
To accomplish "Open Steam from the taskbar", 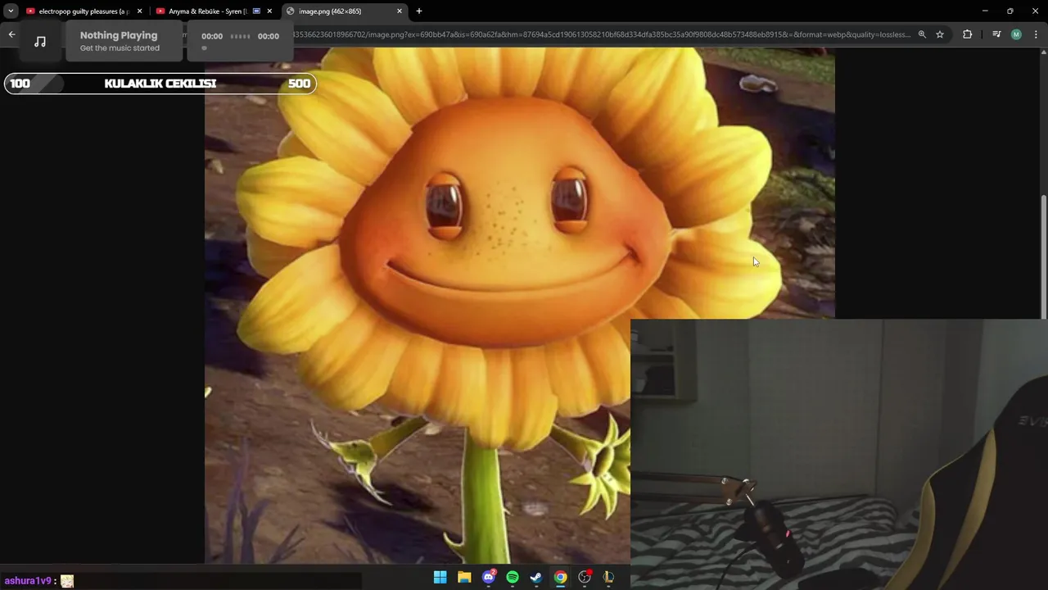I will point(536,578).
